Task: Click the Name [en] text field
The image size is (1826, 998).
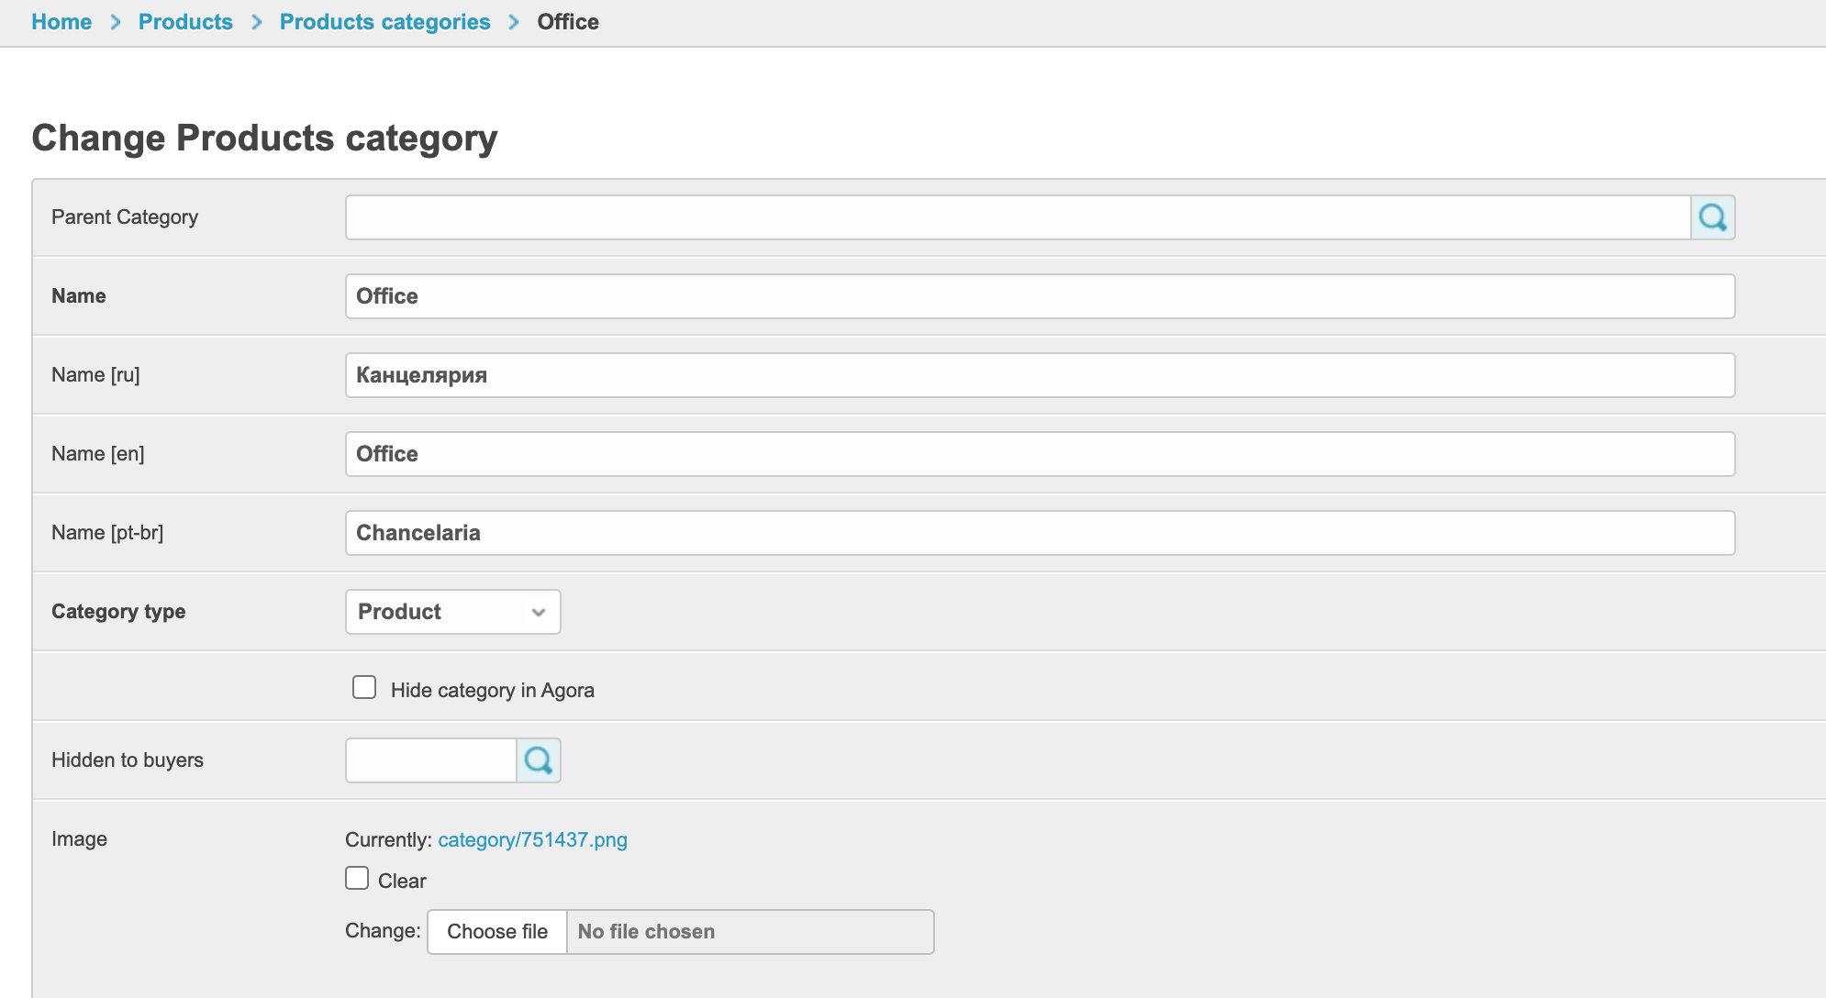Action: coord(1039,454)
